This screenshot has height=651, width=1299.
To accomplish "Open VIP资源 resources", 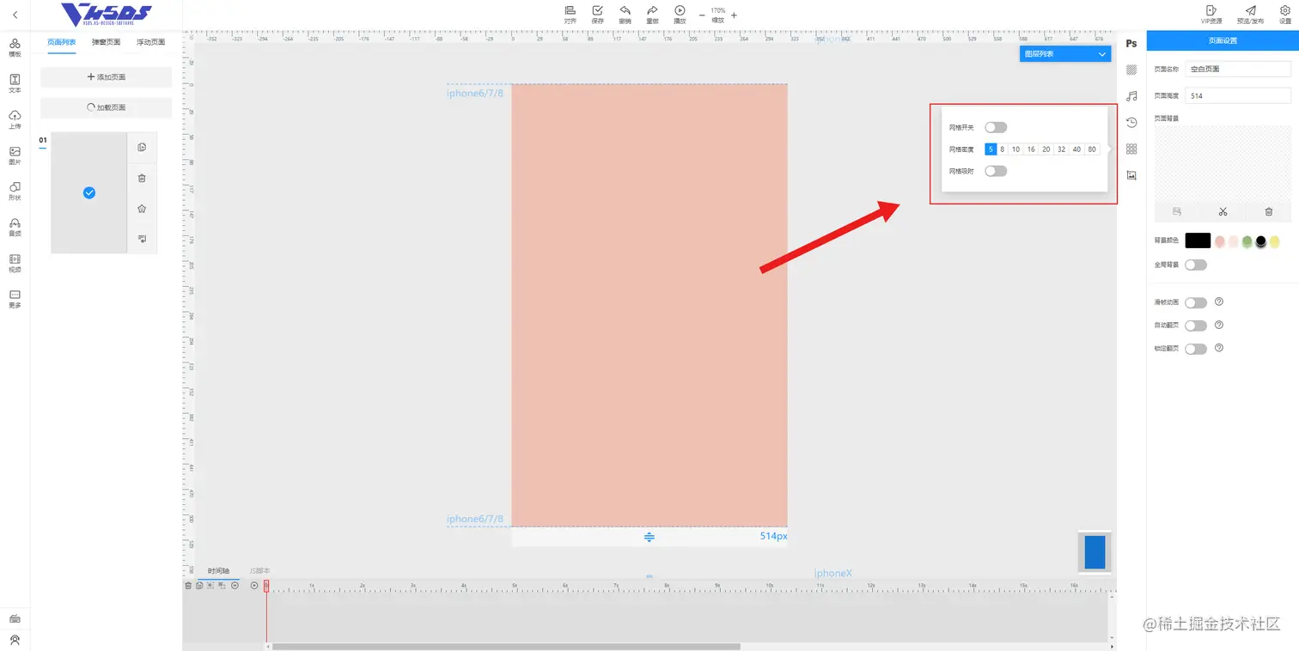I will 1211,14.
